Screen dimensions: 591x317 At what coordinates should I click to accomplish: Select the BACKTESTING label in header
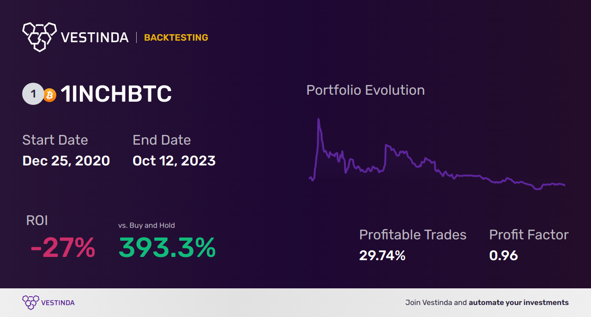[176, 37]
